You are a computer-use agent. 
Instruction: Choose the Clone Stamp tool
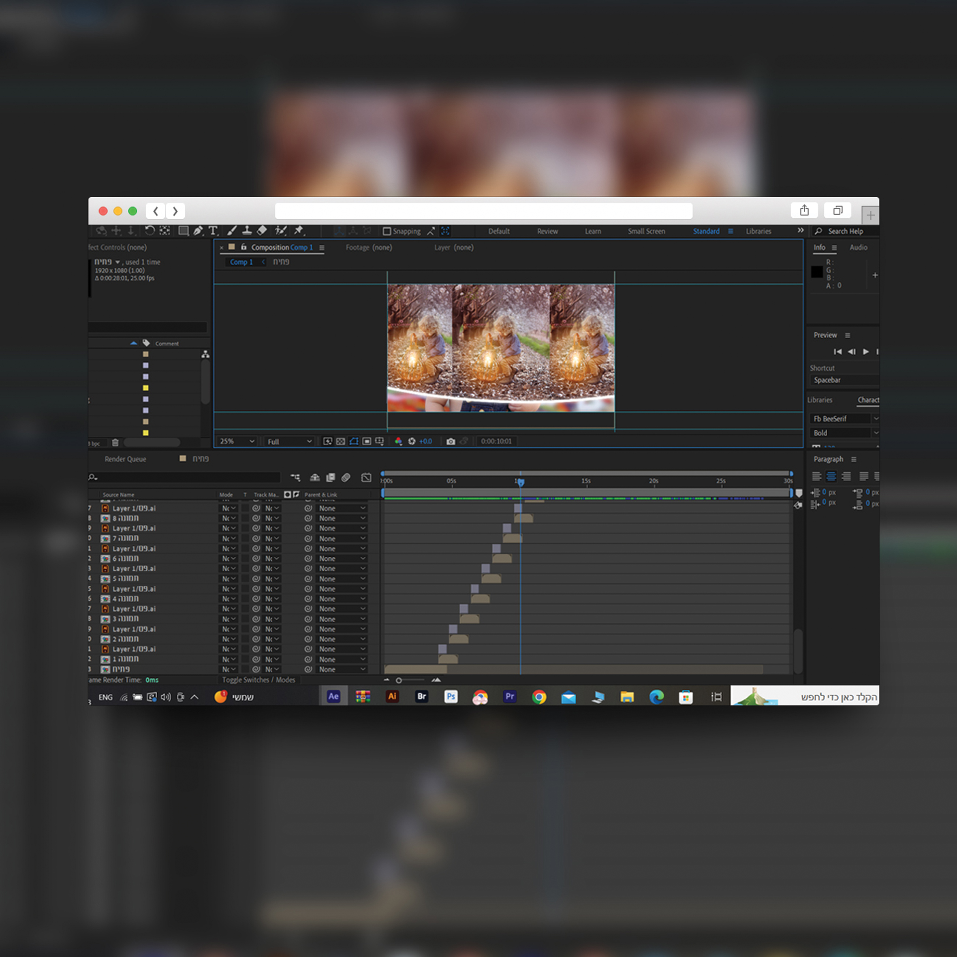[247, 231]
